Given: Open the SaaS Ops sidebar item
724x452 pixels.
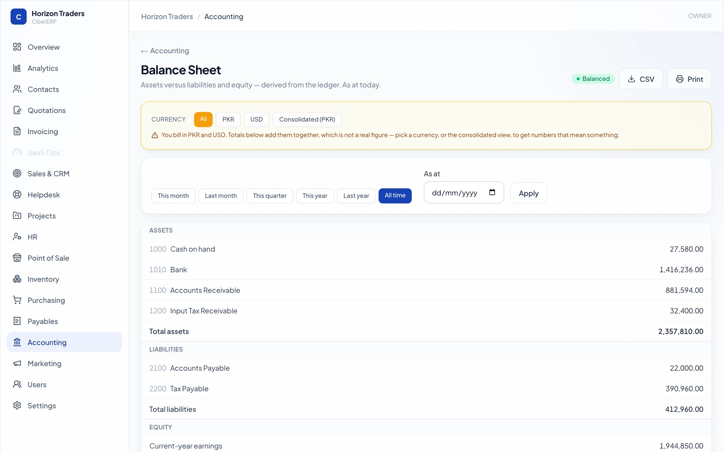Looking at the screenshot, I should (x=64, y=153).
